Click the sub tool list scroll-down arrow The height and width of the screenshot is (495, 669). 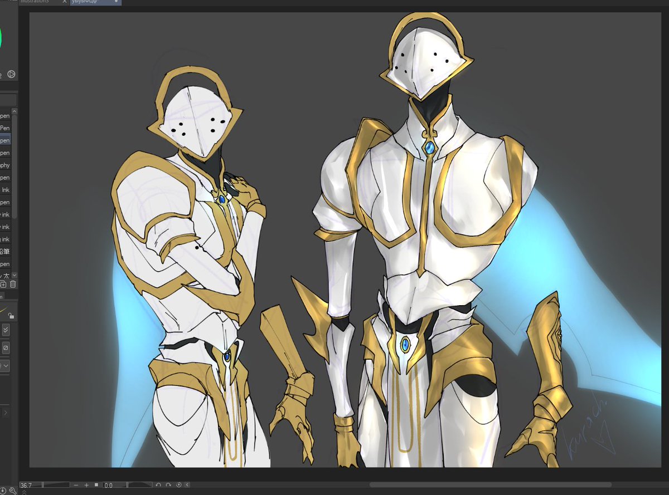click(14, 275)
